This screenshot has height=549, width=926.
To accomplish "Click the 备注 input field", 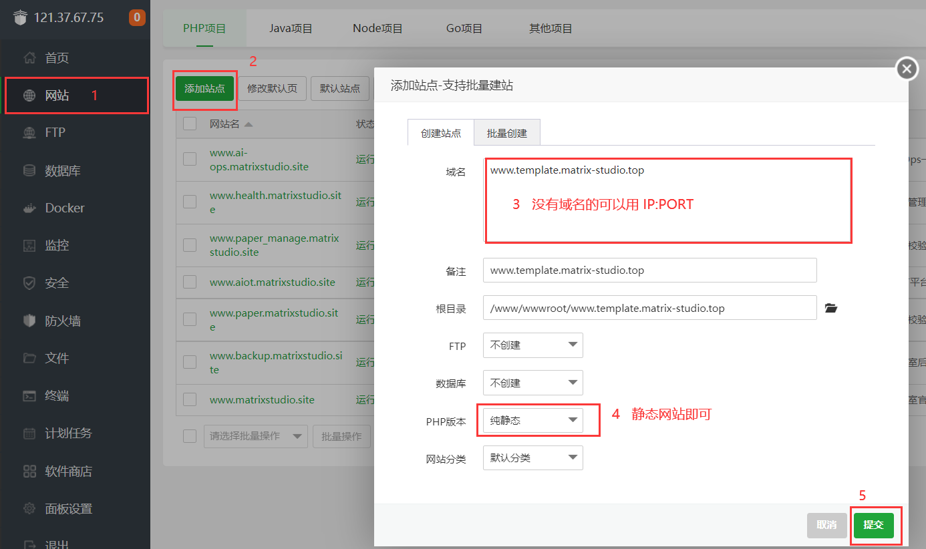I will tap(650, 270).
